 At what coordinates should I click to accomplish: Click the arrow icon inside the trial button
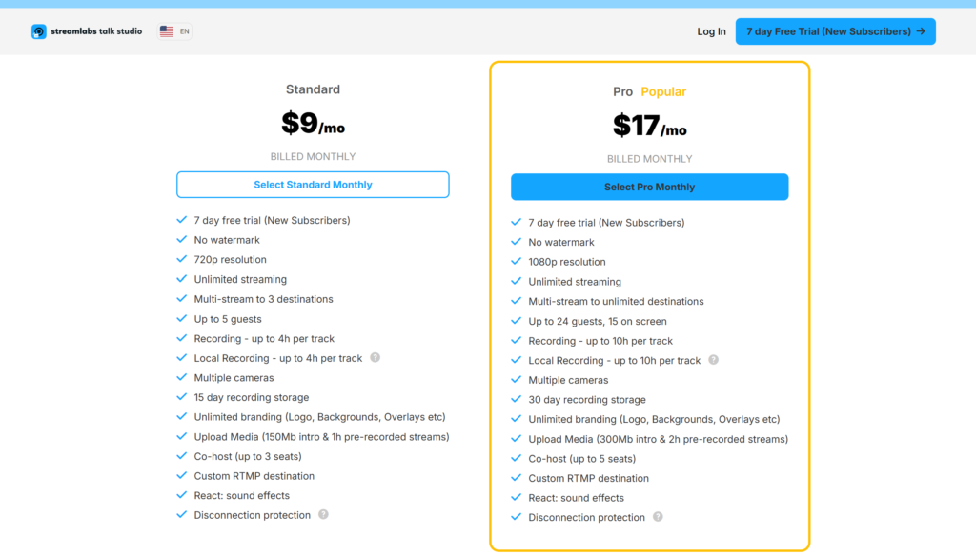click(920, 30)
